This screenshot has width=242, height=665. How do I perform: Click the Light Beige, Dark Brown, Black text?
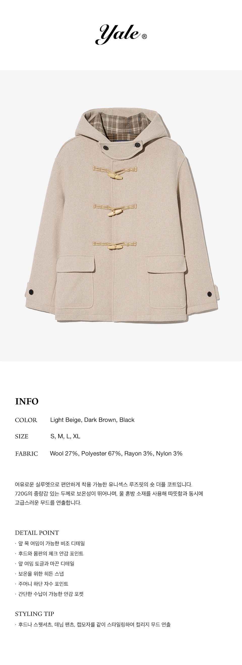point(93,420)
